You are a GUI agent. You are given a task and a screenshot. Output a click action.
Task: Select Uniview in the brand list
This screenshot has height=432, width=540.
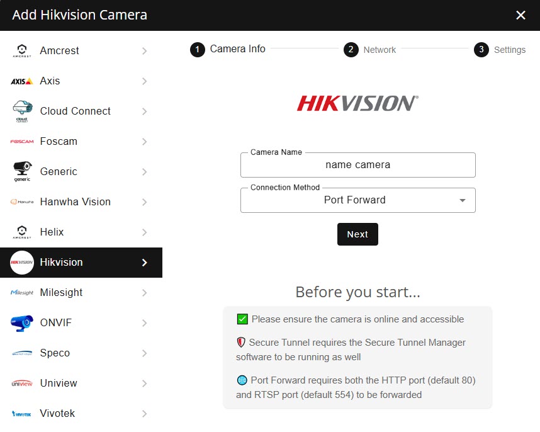click(81, 383)
